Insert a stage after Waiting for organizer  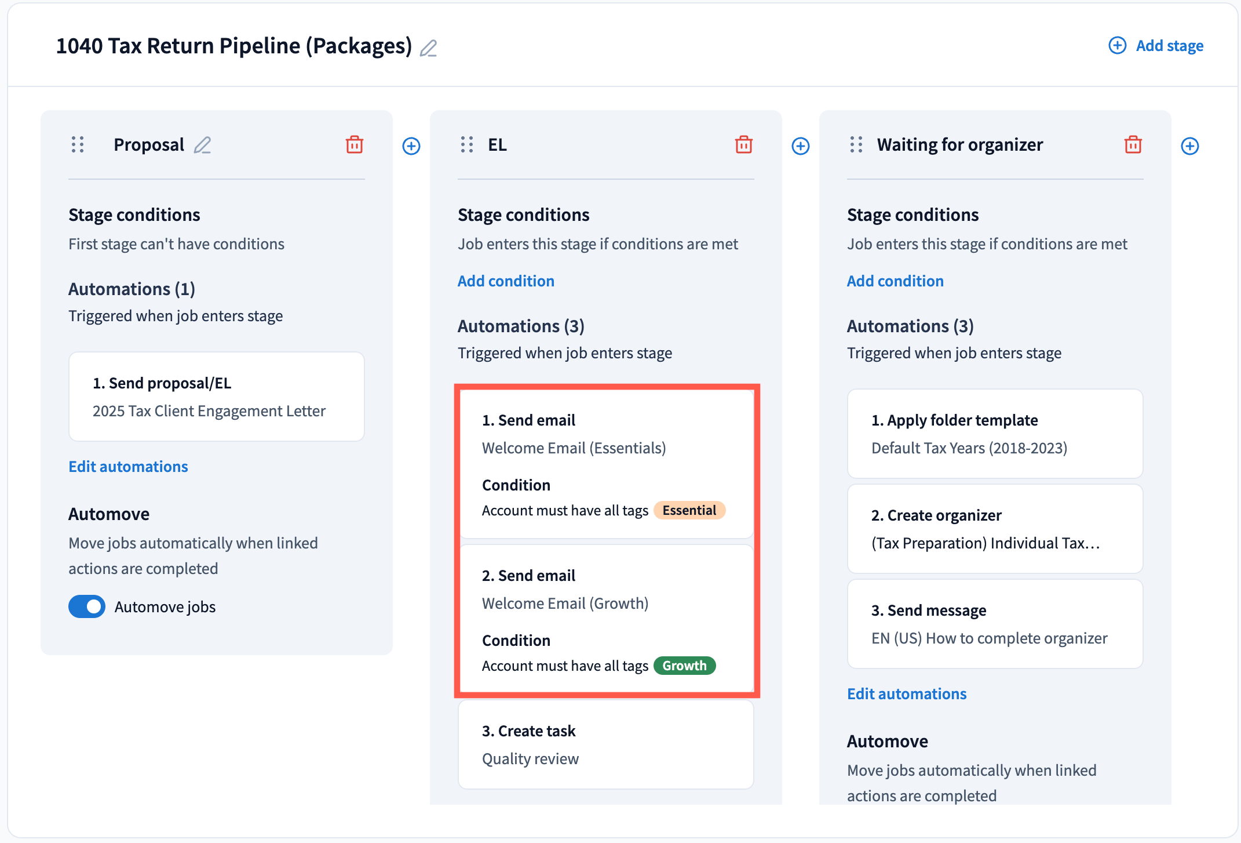[x=1190, y=146]
